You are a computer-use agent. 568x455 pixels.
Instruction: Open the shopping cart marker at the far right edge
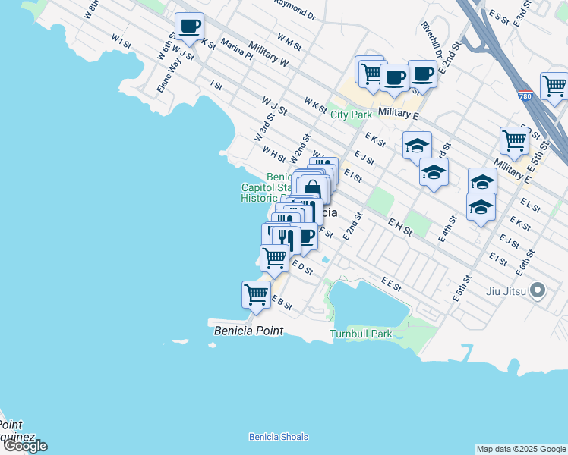coord(554,85)
